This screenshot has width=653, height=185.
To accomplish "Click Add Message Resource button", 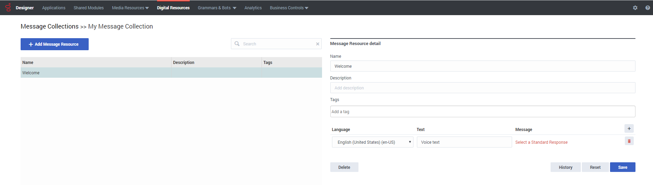I will point(55,44).
